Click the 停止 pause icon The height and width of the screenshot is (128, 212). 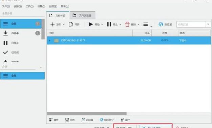[109, 24]
